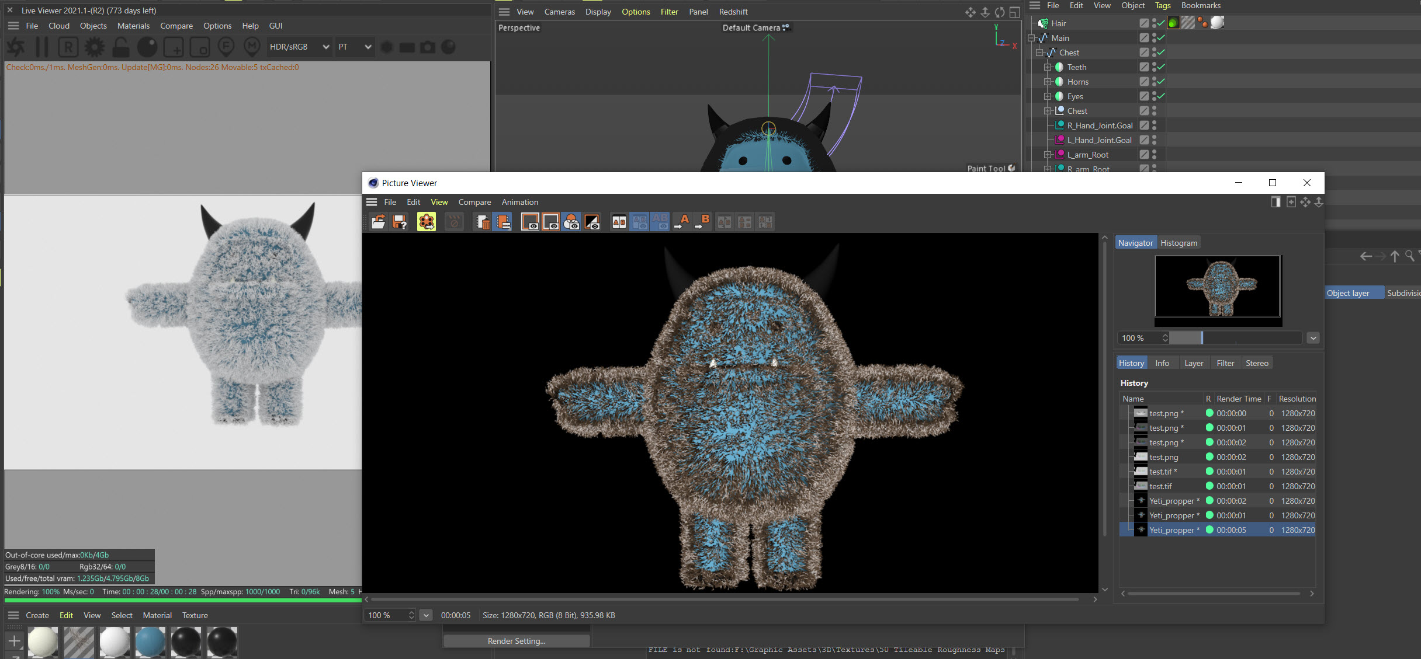Toggle the Horns object enable checkmark

pos(1161,82)
